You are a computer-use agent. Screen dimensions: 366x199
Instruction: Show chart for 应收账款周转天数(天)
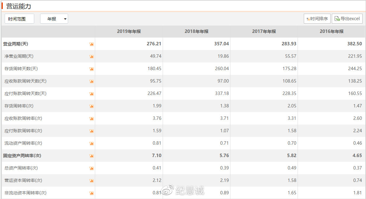(x=91, y=81)
